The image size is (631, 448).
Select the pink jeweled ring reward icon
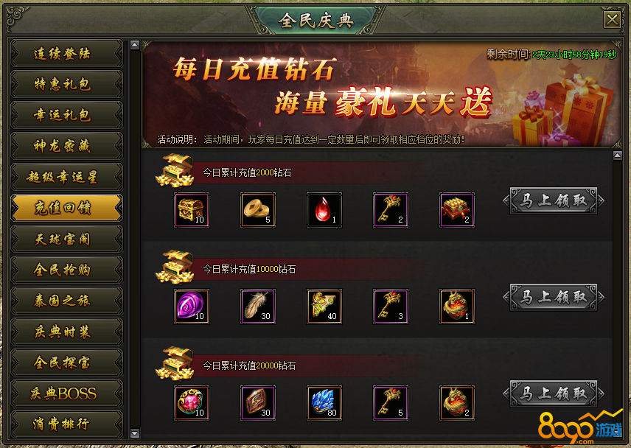click(192, 403)
